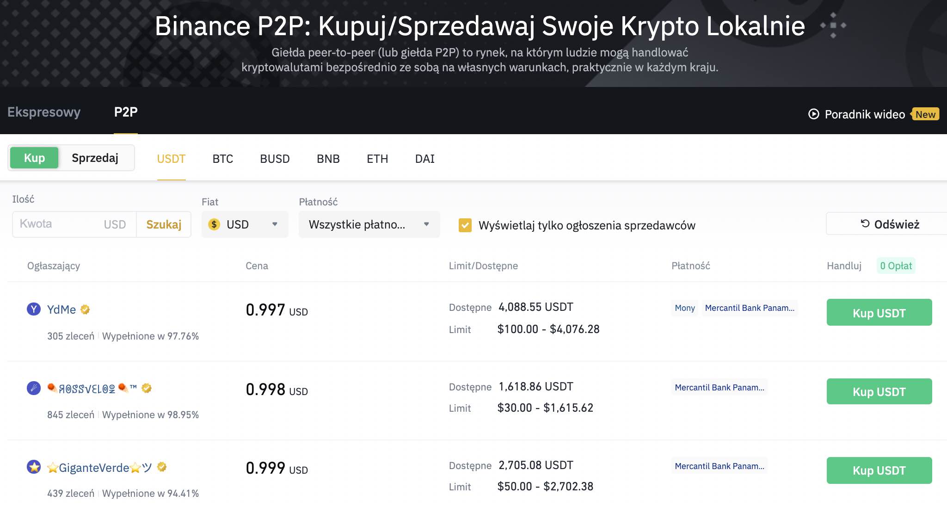Click ROSSVELOS's Mercantil Bank Panam... tag
This screenshot has height=507, width=947.
(x=719, y=387)
